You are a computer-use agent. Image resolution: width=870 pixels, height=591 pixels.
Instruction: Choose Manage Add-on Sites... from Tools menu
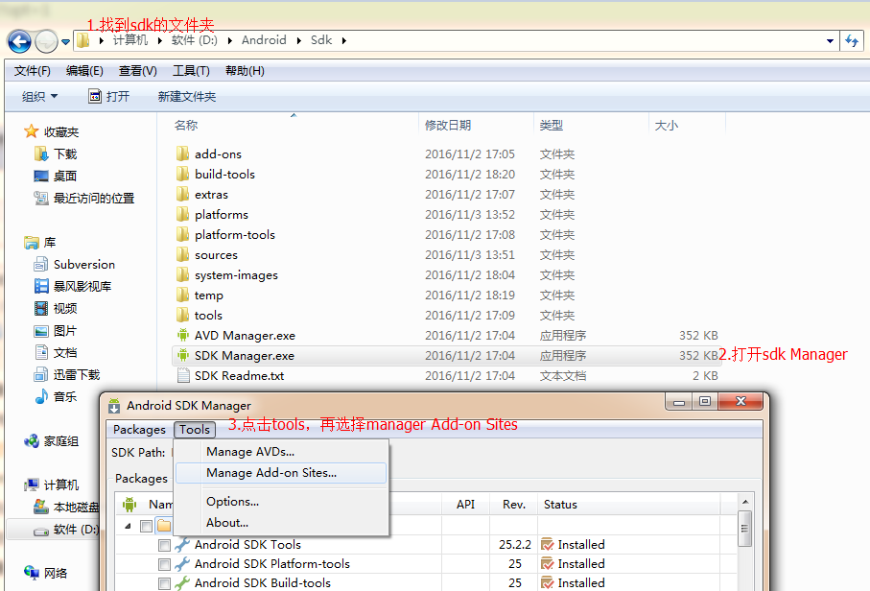coord(281,473)
